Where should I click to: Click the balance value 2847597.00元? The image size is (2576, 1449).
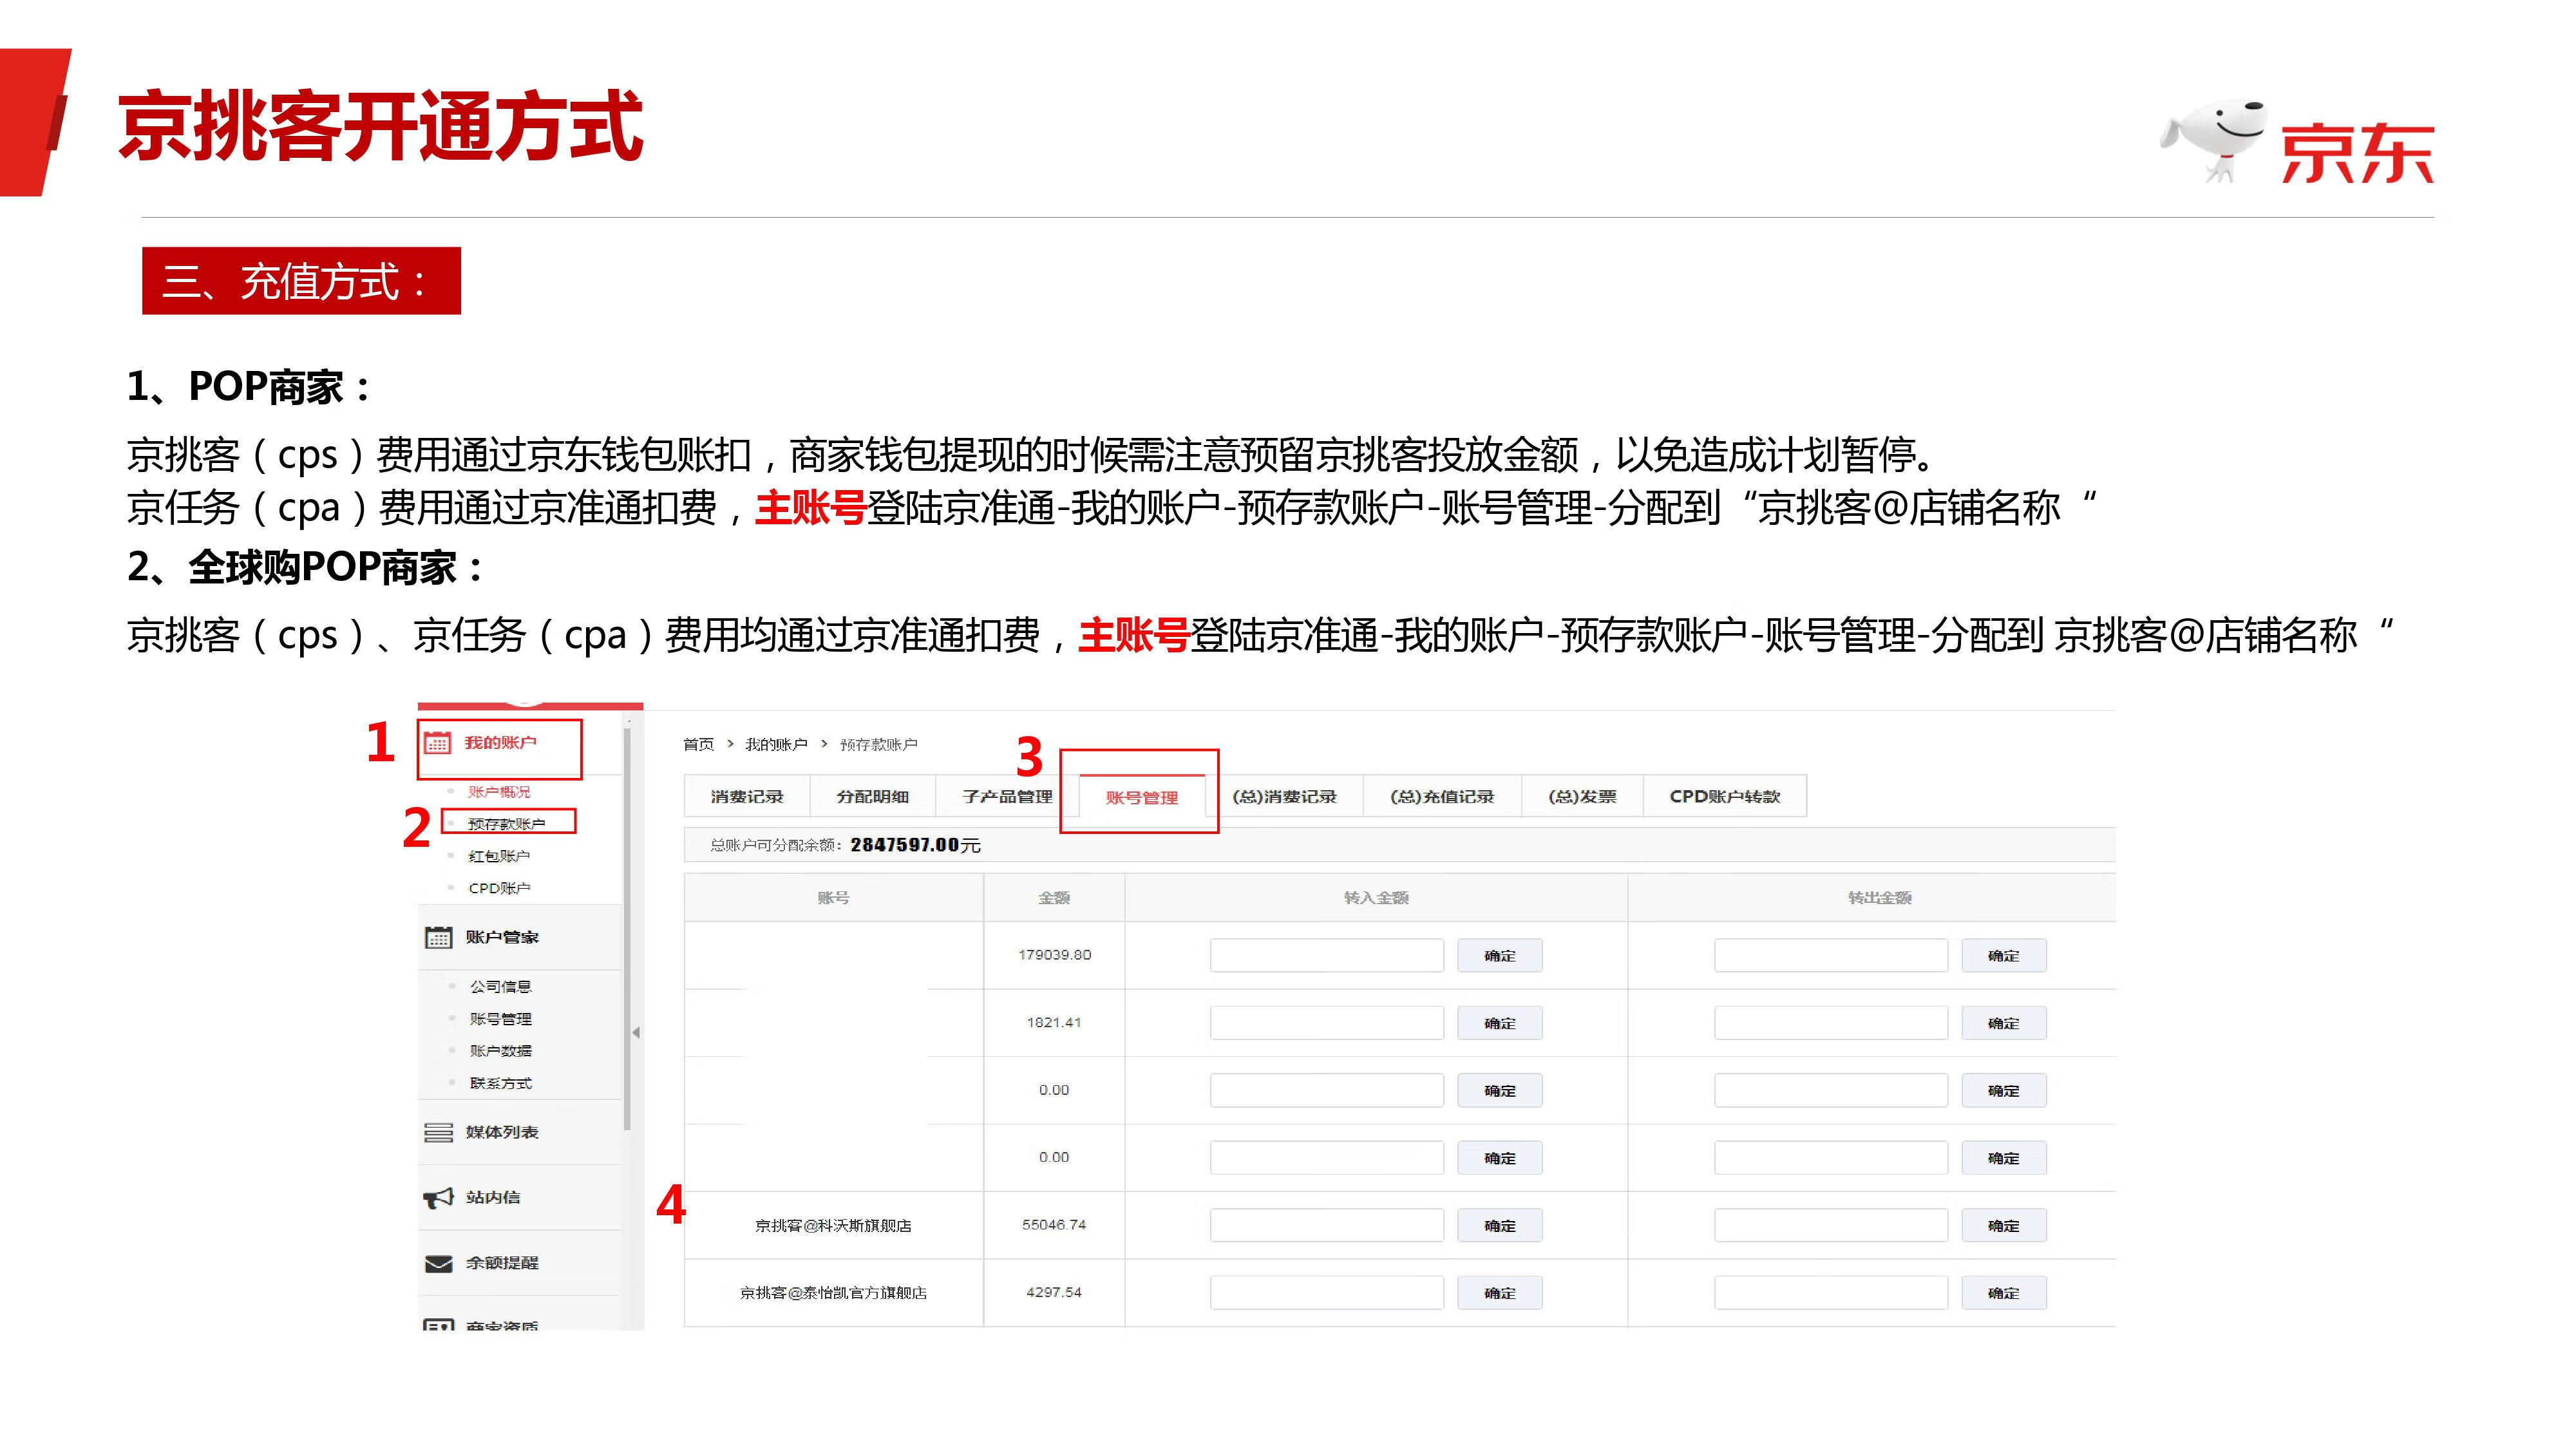point(915,845)
